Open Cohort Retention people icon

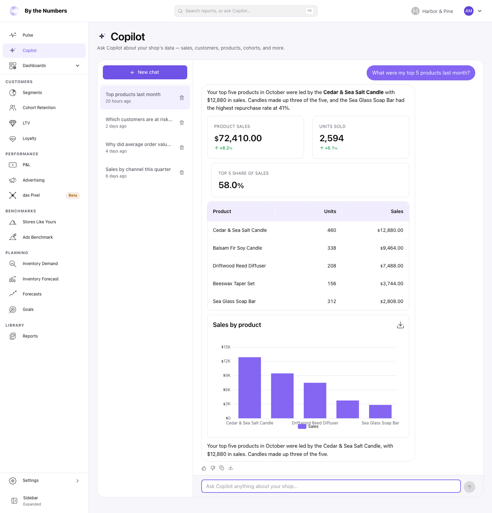[13, 108]
